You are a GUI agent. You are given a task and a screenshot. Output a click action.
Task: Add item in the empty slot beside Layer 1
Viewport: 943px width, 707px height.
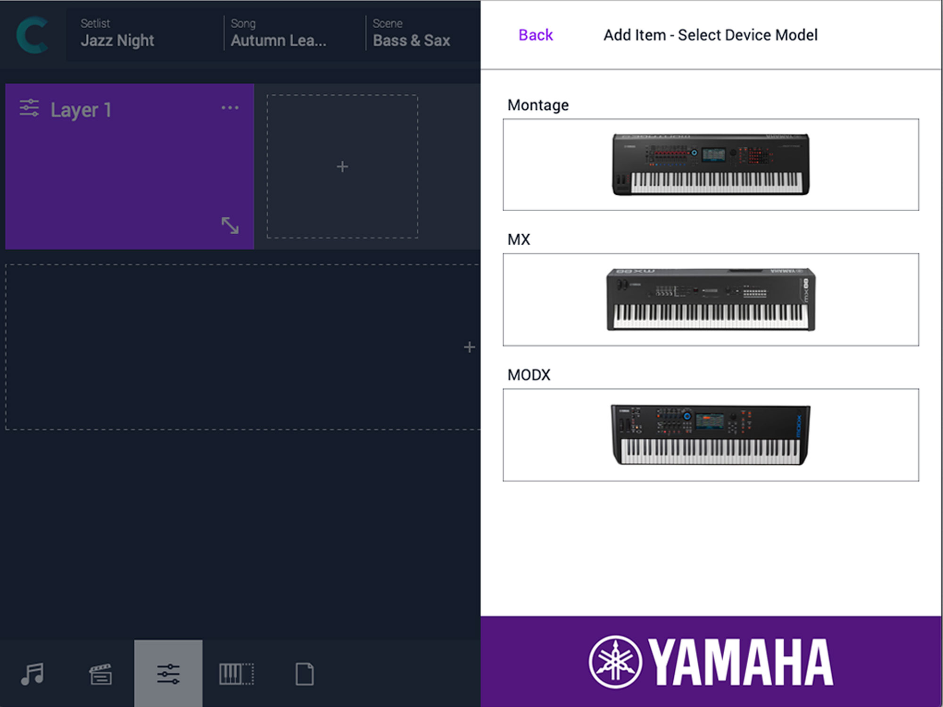click(342, 166)
